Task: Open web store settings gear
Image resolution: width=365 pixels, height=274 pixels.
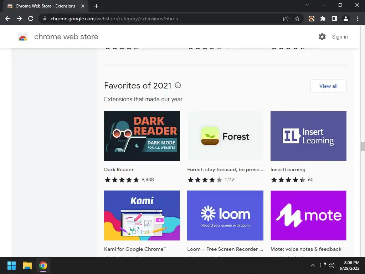Action: 322,37
